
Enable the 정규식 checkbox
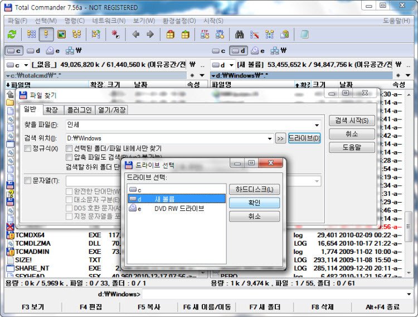pos(28,148)
